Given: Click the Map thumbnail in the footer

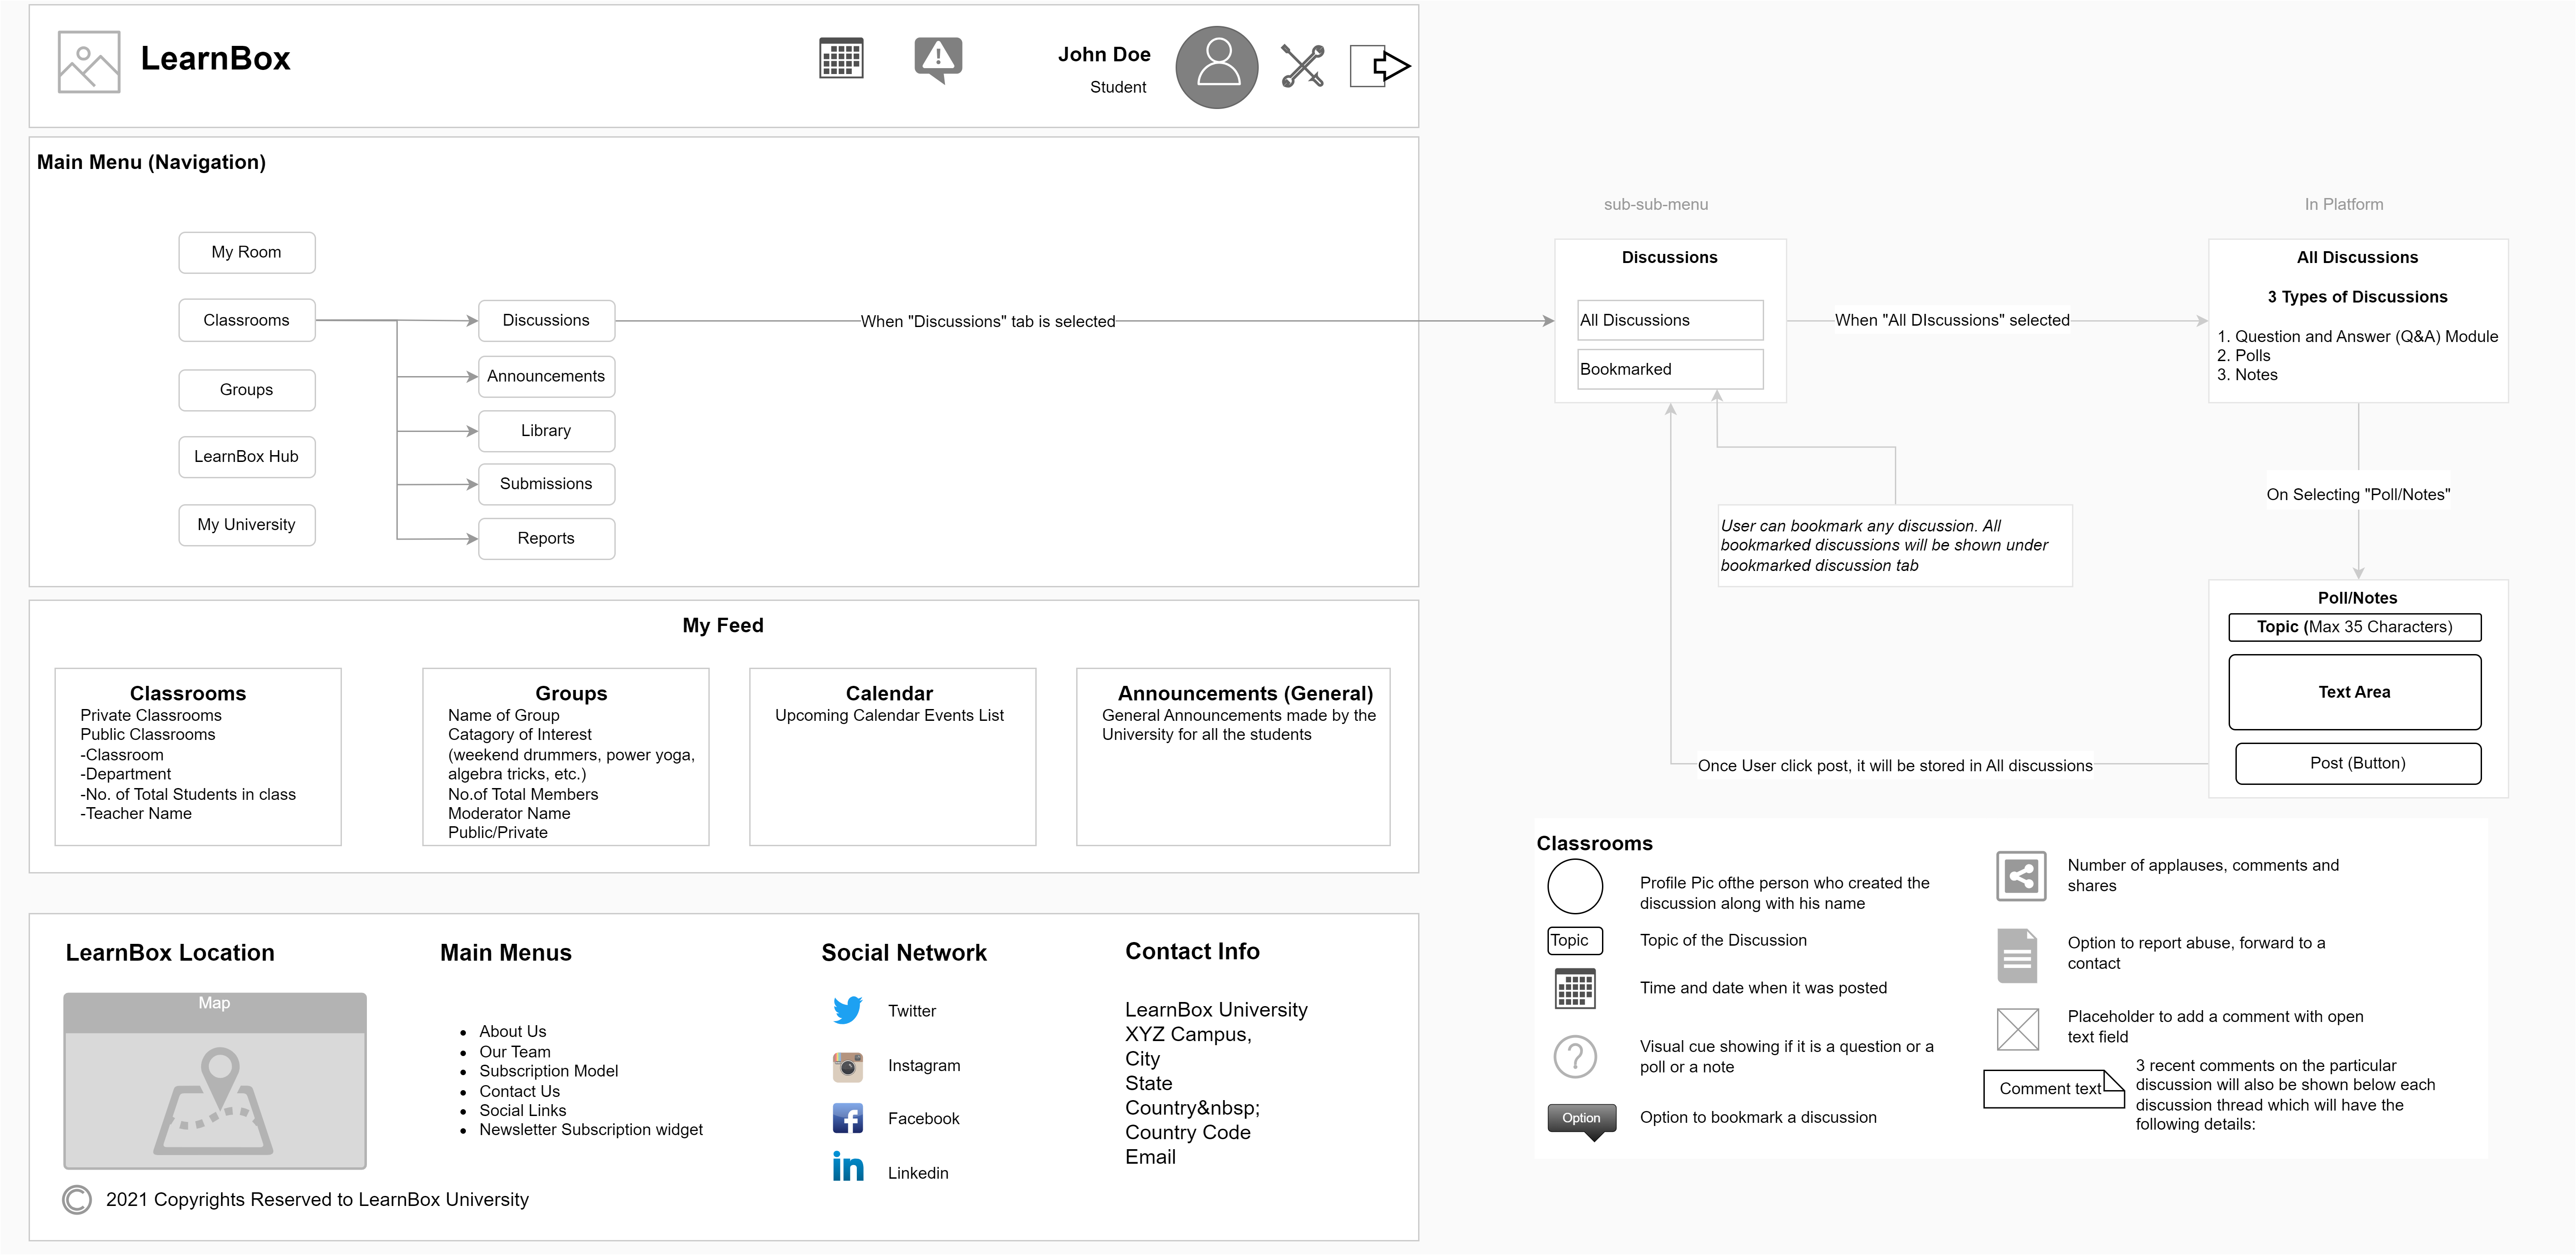Looking at the screenshot, I should (x=215, y=1081).
